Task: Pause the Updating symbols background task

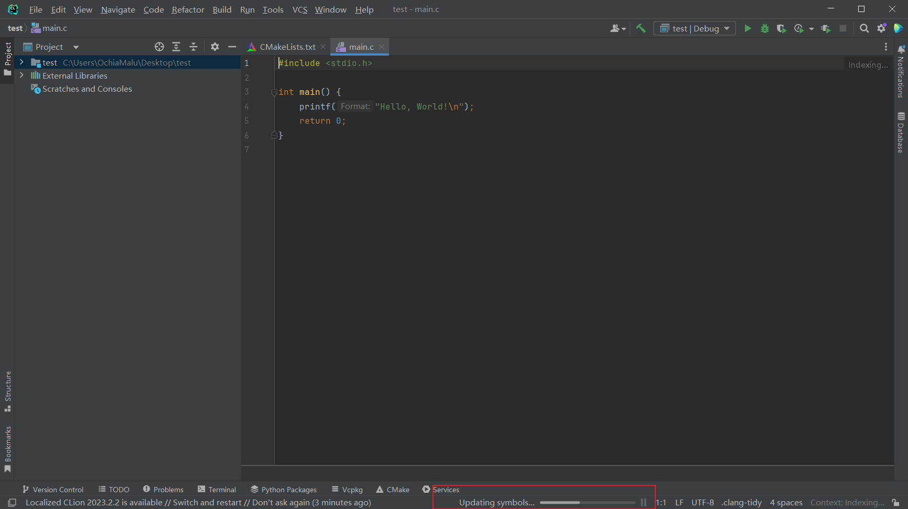Action: click(x=643, y=502)
